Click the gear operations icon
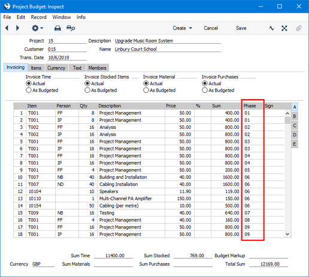Screen dimensions: 309x277 click(x=35, y=28)
